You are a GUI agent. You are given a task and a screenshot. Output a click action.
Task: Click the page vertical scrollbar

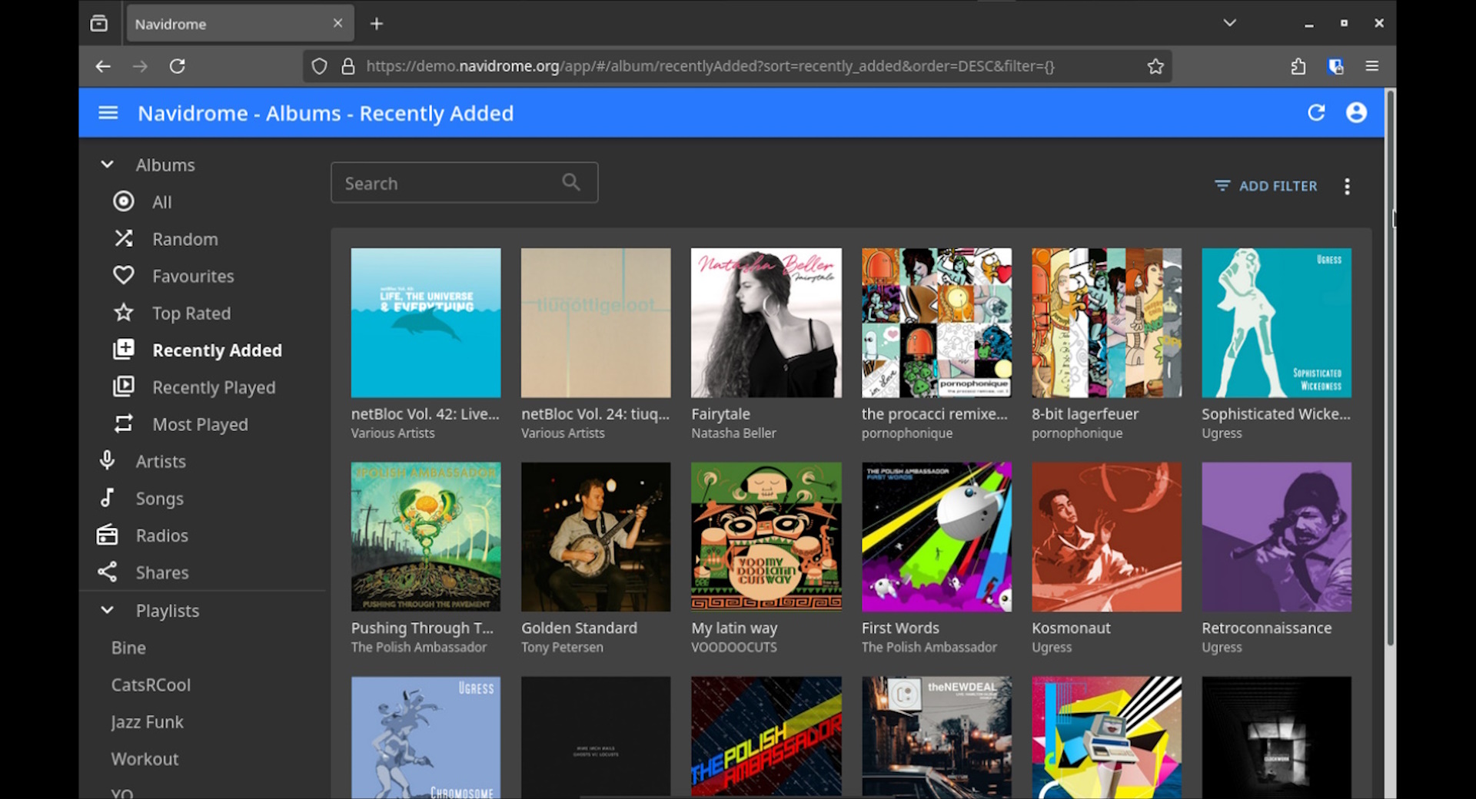pyautogui.click(x=1389, y=369)
